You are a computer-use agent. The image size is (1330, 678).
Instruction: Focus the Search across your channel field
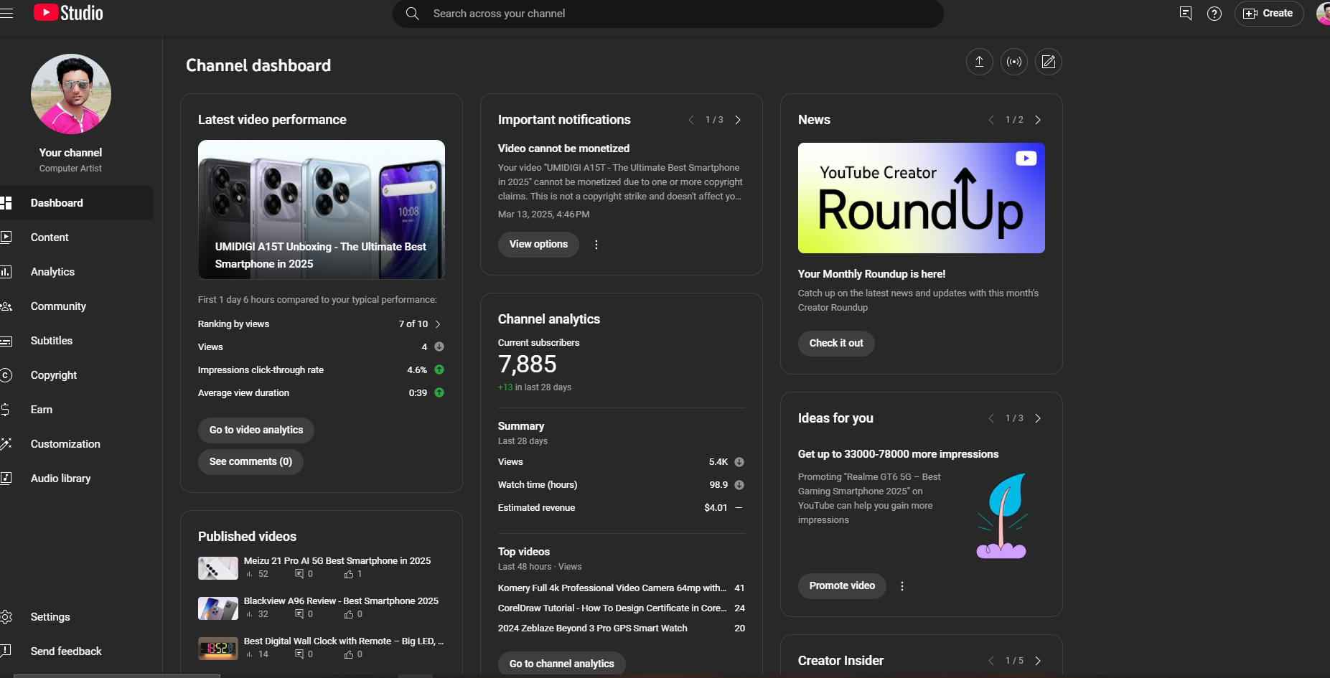coord(668,14)
